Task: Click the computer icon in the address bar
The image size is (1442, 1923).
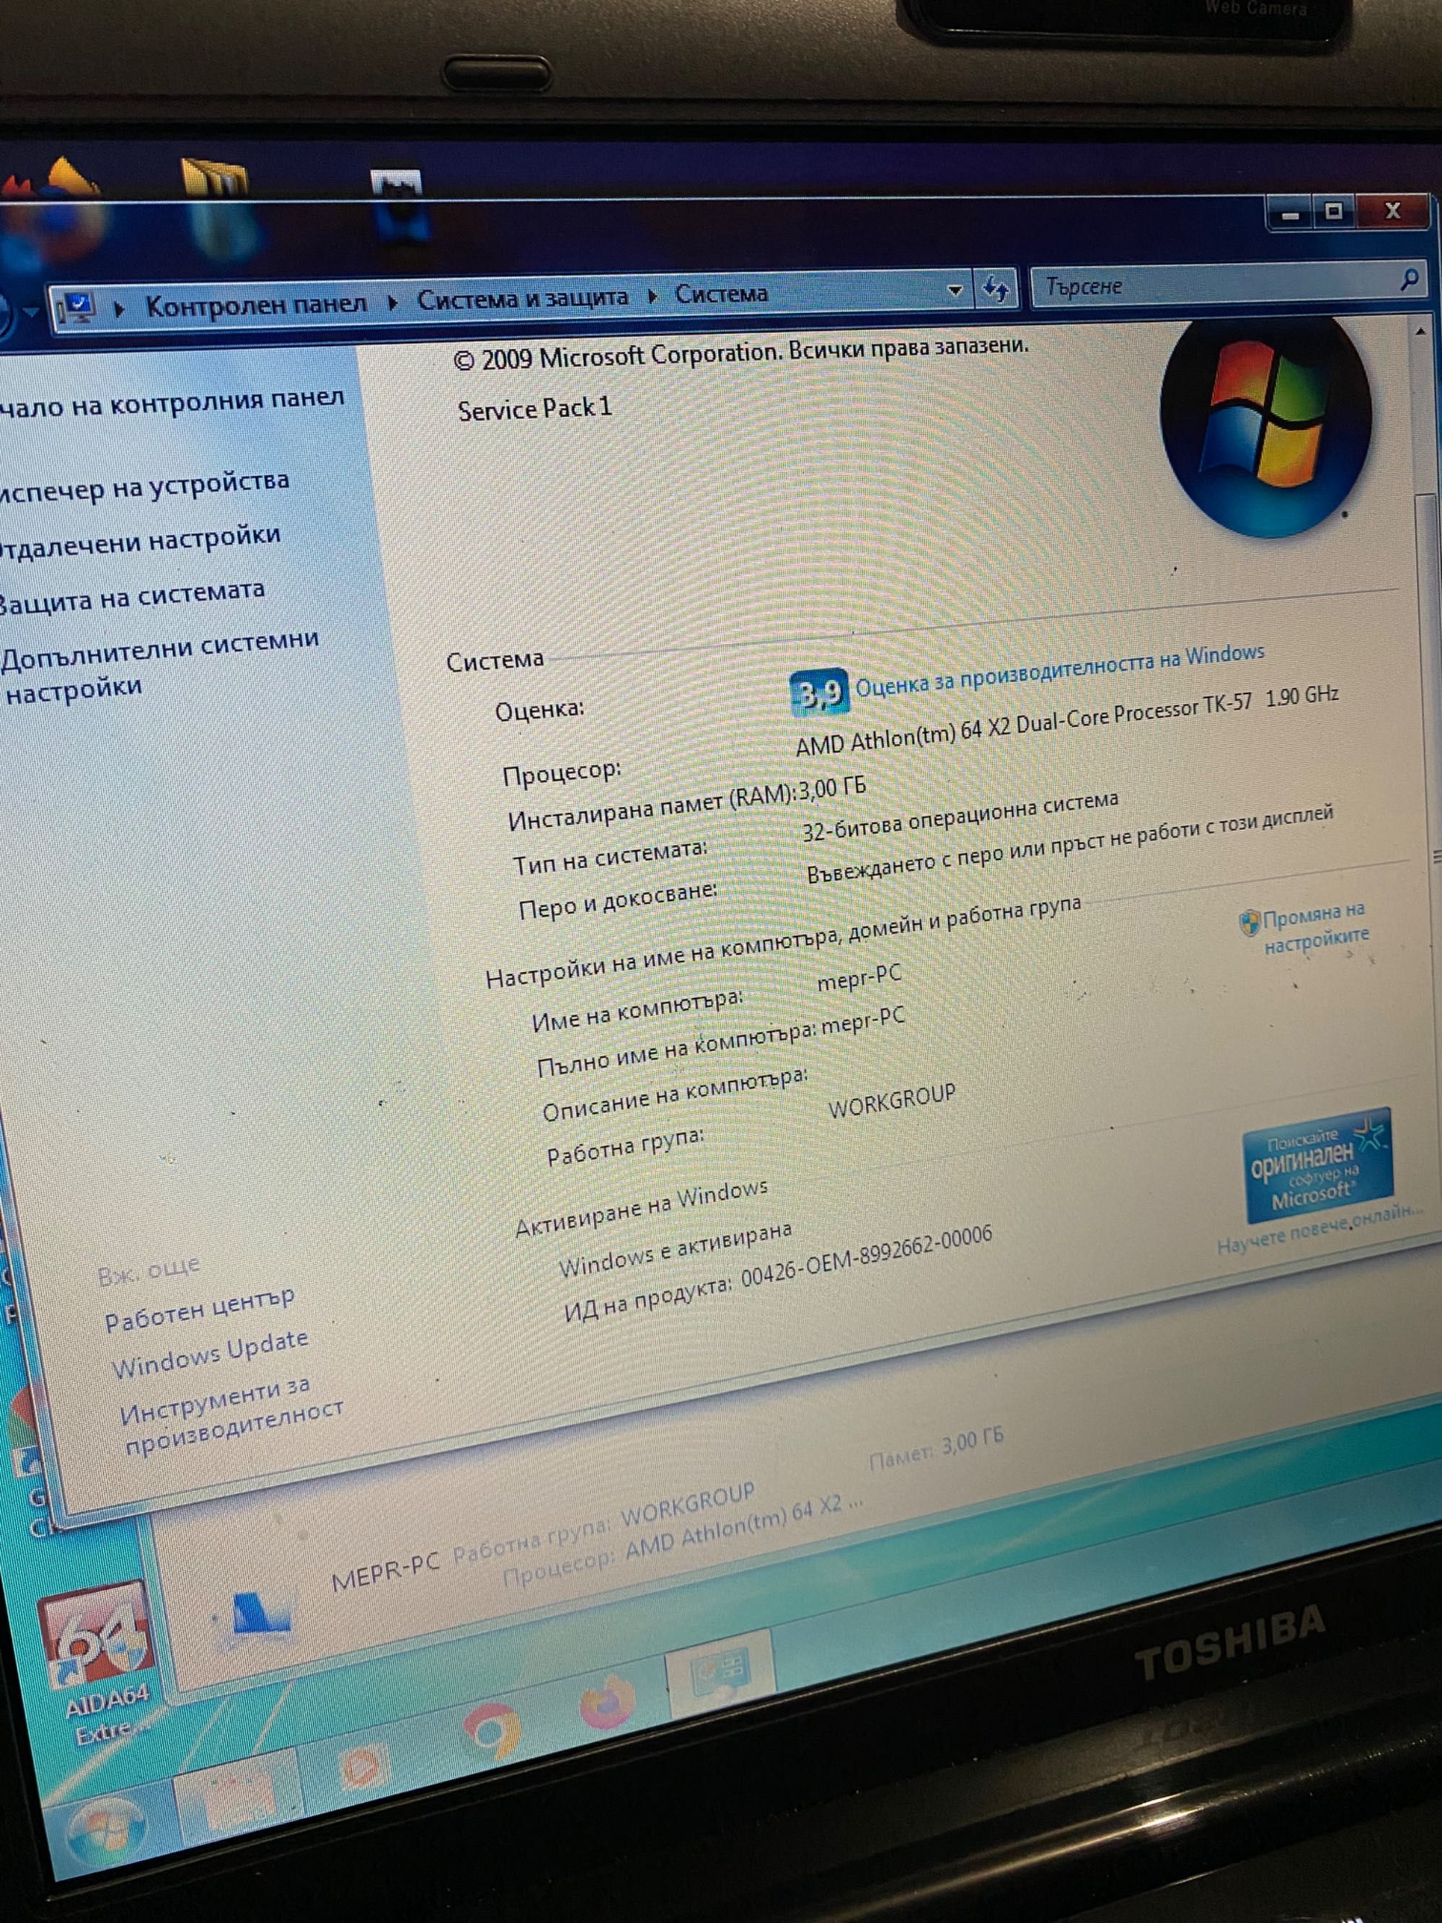Action: pyautogui.click(x=77, y=307)
